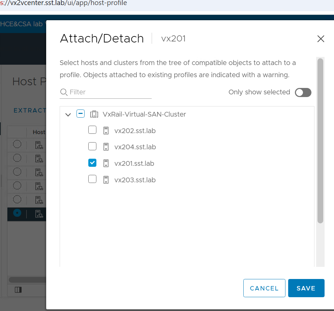Select the vx201.sst.lab tree row text
The height and width of the screenshot is (311, 334).
click(134, 163)
